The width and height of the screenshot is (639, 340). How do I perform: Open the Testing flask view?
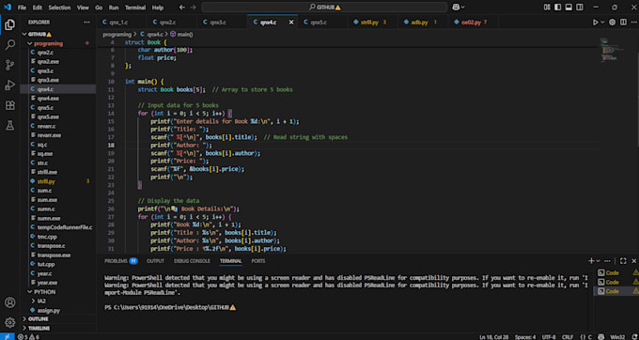(9, 126)
